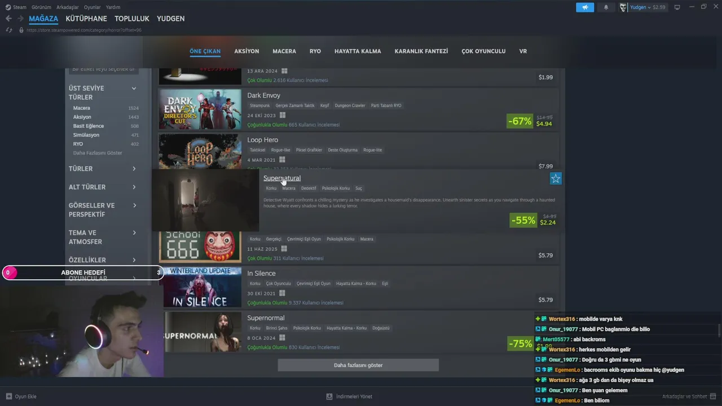This screenshot has height=406, width=722.
Task: Toggle Big Picture mode icon
Action: tap(677, 7)
